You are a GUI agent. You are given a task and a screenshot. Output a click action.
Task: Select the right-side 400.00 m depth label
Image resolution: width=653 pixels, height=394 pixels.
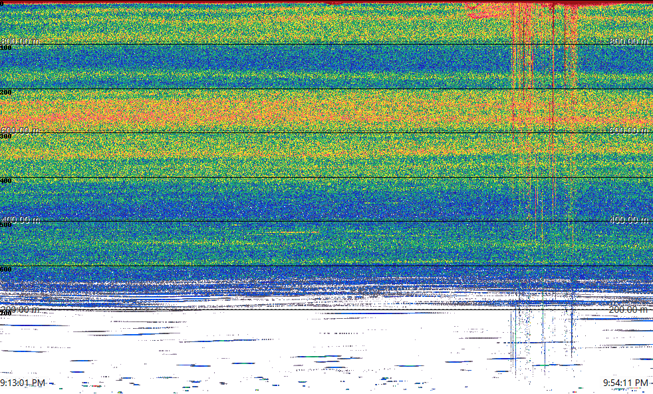[629, 220]
